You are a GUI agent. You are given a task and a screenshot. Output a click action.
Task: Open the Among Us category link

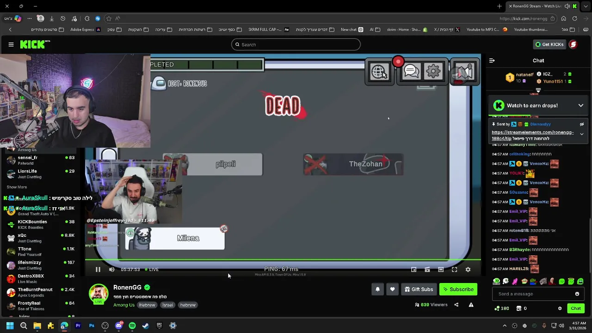point(123,305)
